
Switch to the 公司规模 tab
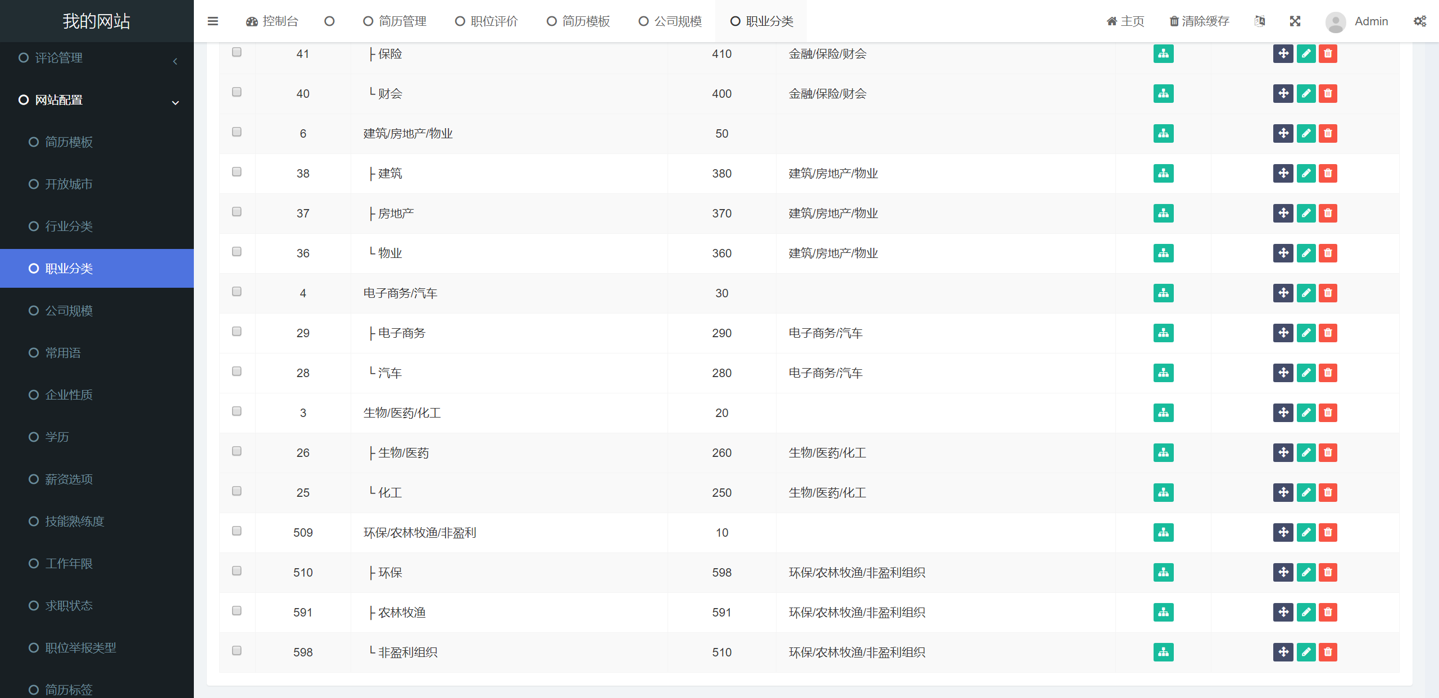[x=671, y=21]
